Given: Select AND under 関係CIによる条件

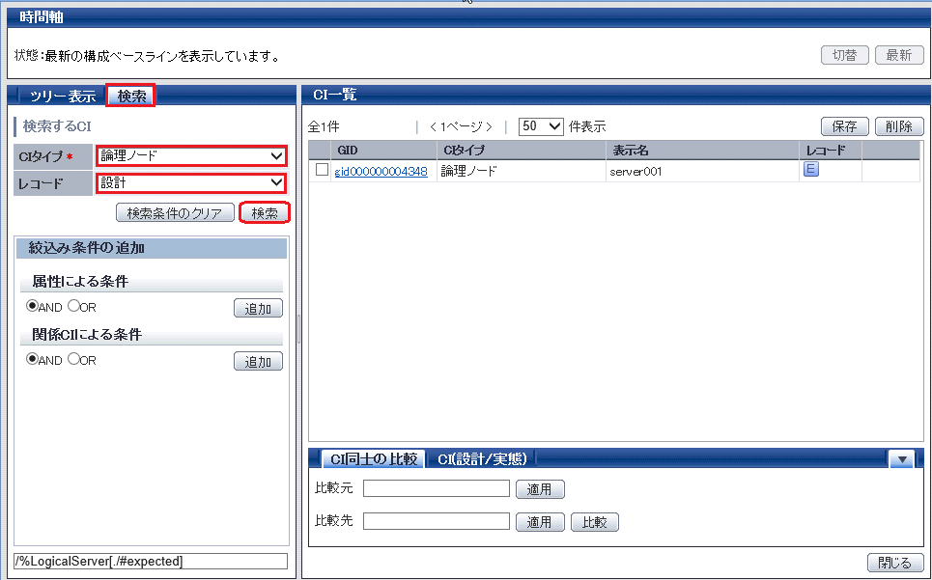Looking at the screenshot, I should click(32, 359).
